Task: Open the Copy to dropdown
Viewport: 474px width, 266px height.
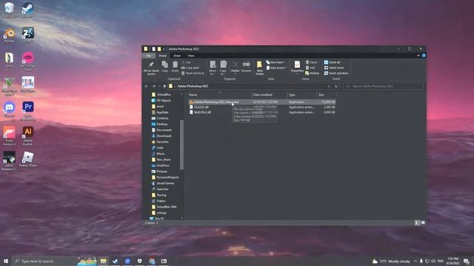Action: click(223, 68)
